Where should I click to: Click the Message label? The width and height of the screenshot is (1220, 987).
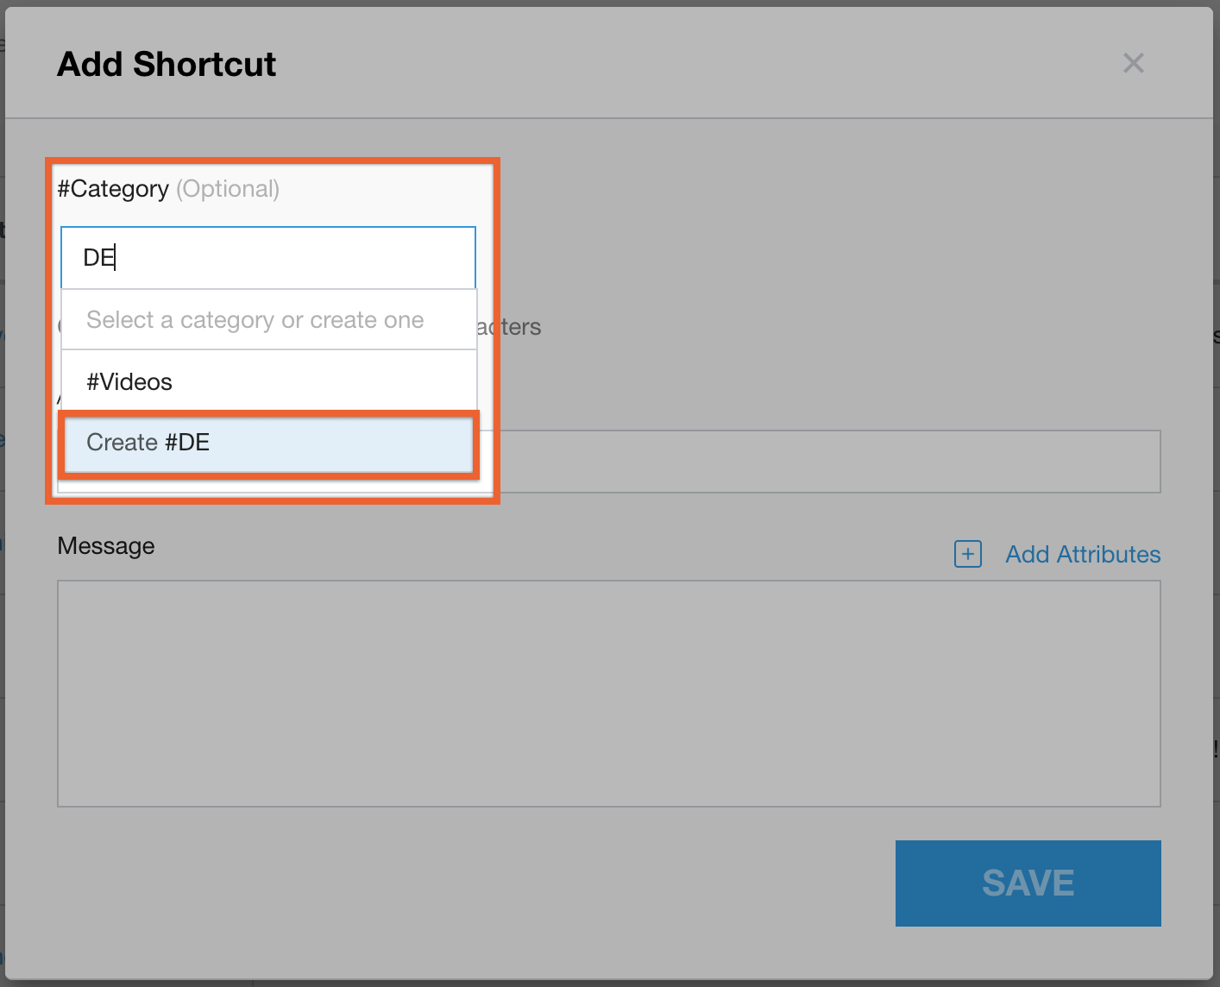(106, 546)
